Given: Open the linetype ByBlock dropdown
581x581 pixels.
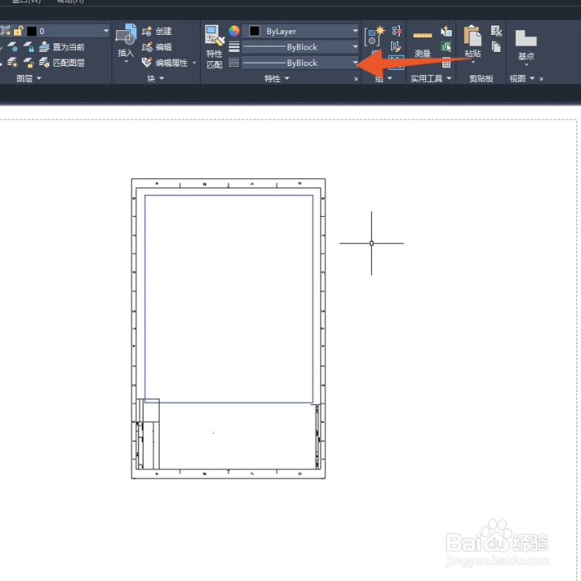Looking at the screenshot, I should tap(355, 63).
